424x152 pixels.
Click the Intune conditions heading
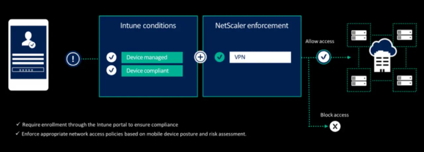tap(148, 25)
